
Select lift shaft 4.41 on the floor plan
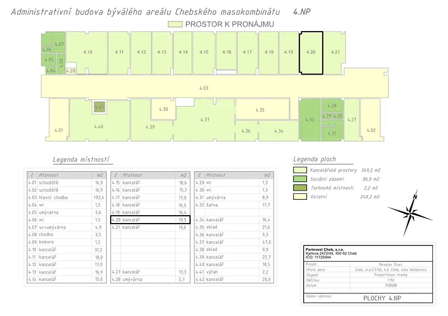tap(100, 107)
